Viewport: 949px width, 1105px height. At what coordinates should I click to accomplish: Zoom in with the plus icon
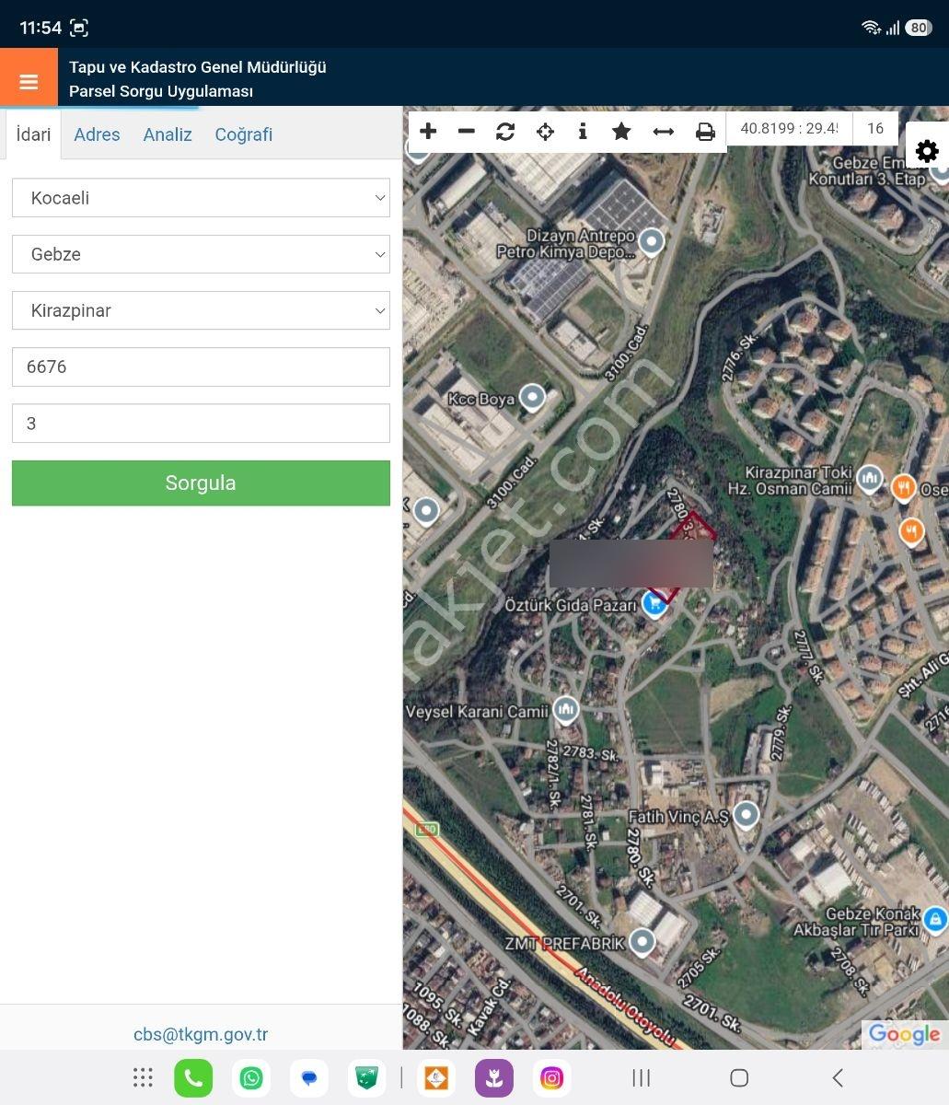(x=428, y=131)
